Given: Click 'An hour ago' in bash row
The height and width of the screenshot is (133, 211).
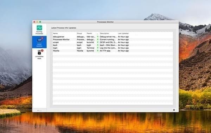Looking at the screenshot, I should pyautogui.click(x=123, y=45).
